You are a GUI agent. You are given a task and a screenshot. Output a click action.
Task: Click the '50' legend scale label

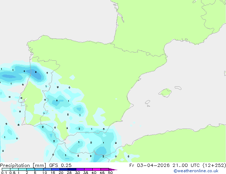click(111, 173)
